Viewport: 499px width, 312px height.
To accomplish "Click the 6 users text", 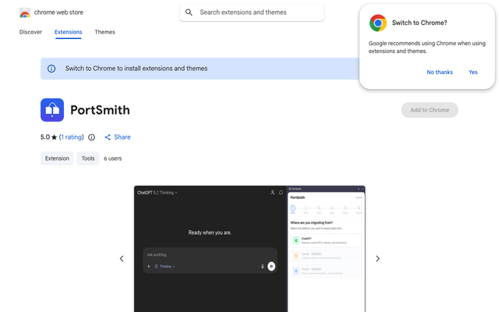I will tap(112, 158).
